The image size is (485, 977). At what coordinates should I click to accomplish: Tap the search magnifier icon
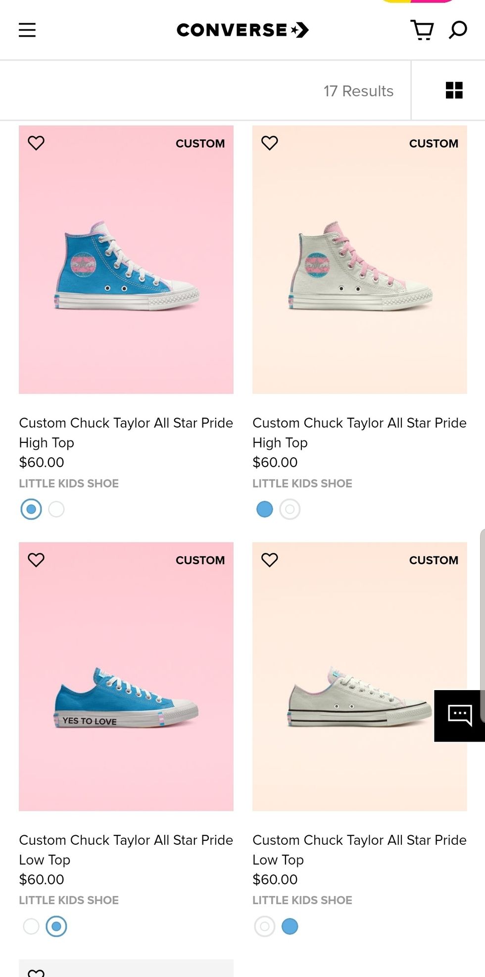point(458,30)
